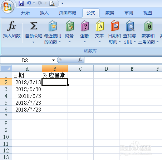The width and height of the screenshot is (162, 160).
Task: Expand the undo history dropdown arrow
Action: (34, 3)
